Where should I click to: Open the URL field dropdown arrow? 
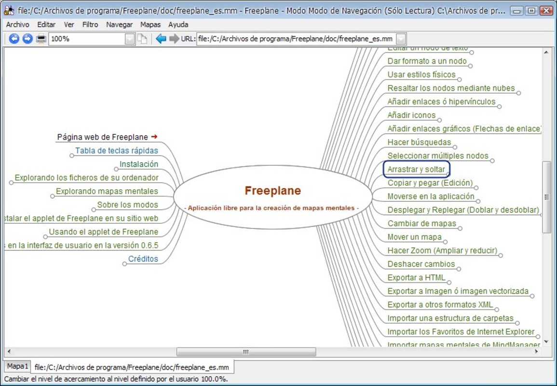pos(401,39)
